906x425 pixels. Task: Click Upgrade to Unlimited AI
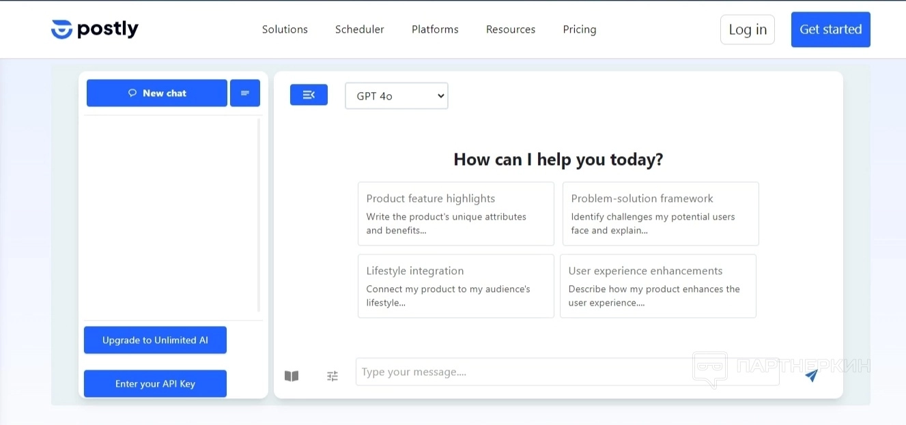point(155,340)
